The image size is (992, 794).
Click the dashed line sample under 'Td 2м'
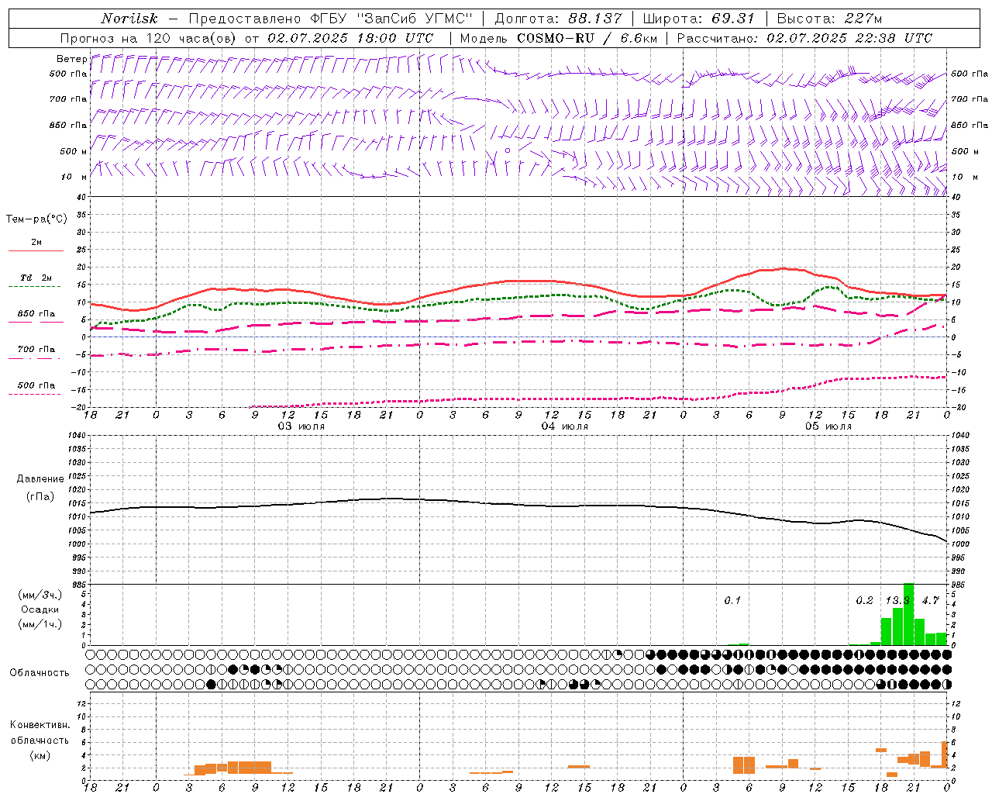[34, 287]
